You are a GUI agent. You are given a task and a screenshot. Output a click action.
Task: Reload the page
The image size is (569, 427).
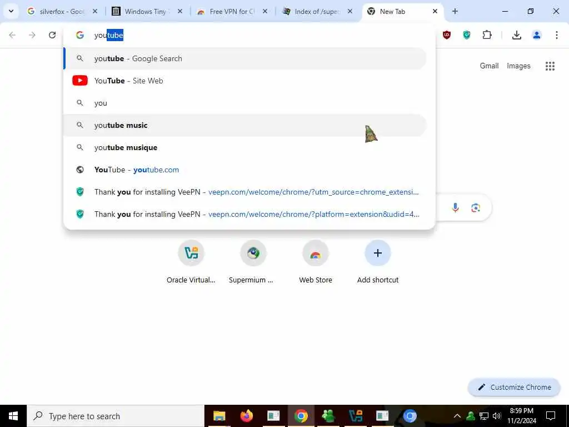click(x=52, y=35)
